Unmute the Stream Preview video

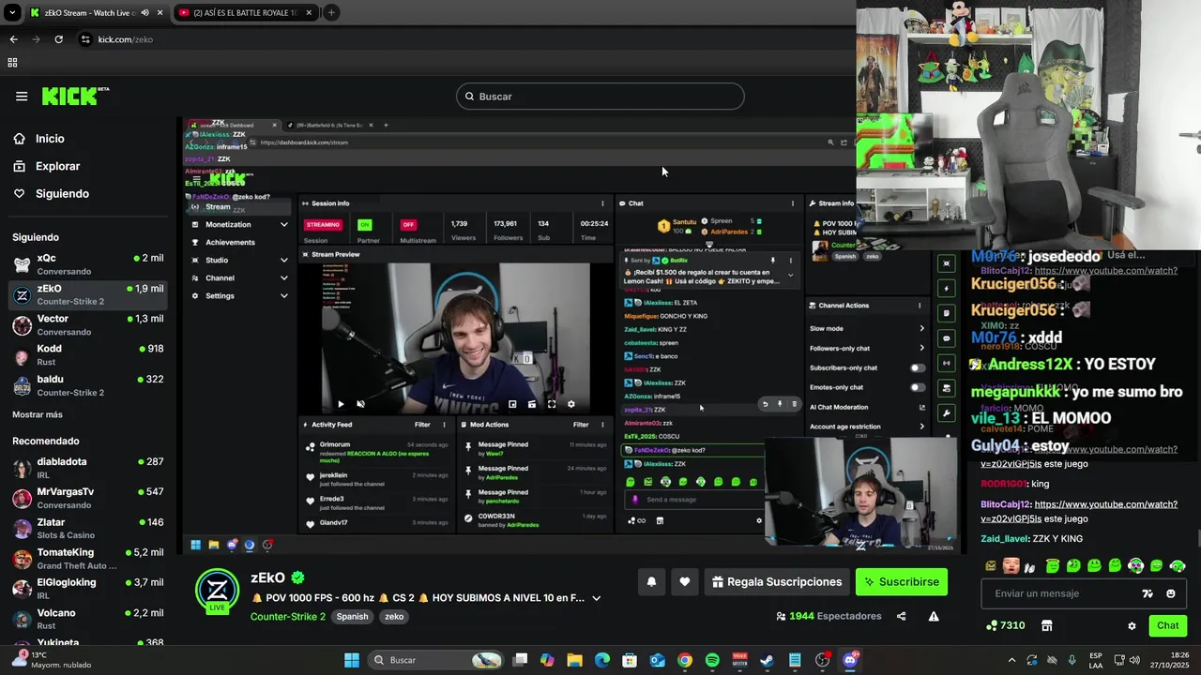pyautogui.click(x=360, y=404)
